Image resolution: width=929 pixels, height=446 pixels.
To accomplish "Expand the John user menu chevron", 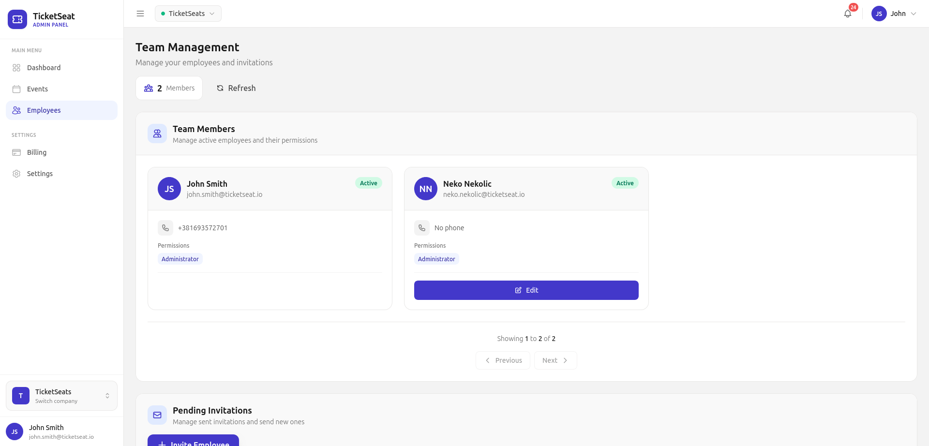I will coord(914,14).
